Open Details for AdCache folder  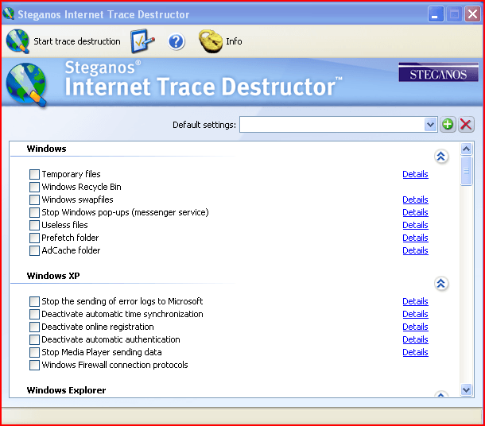[415, 250]
